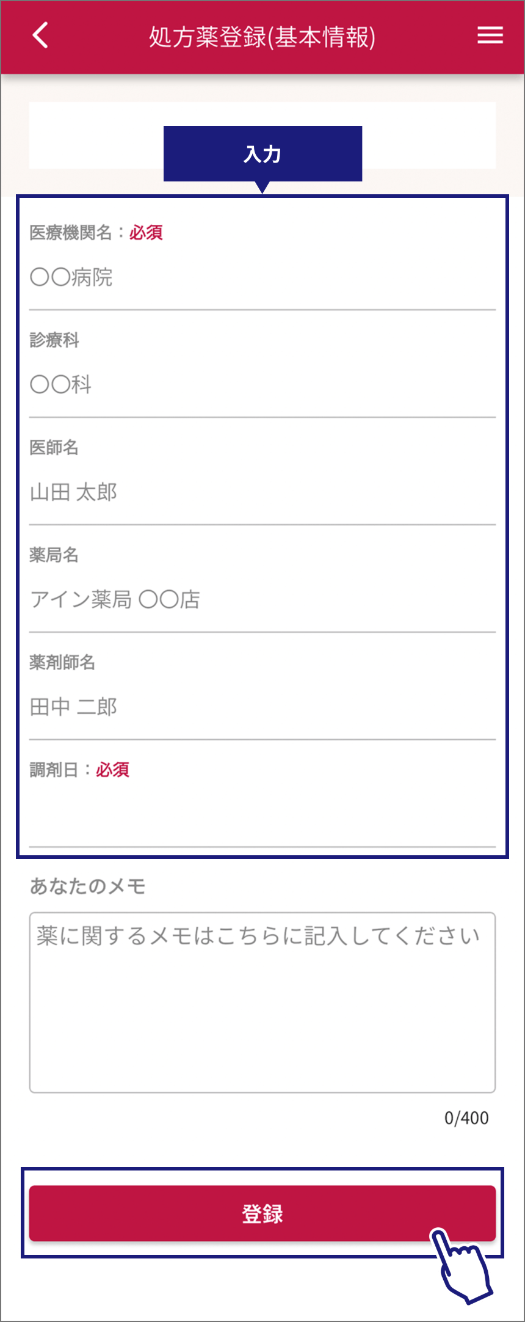The height and width of the screenshot is (1322, 525).
Task: Focus the 田中 二郎 pharmacist name field
Action: [262, 707]
